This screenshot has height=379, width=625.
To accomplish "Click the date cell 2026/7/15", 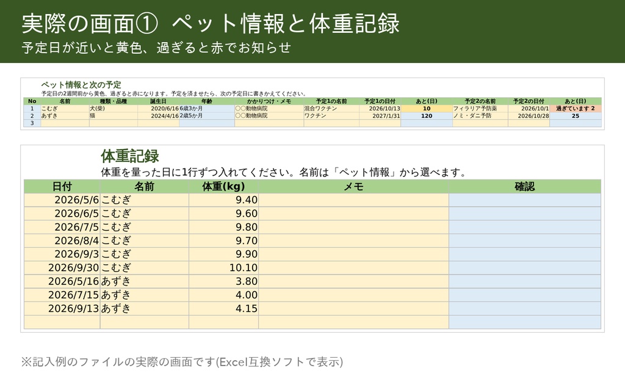I will pos(62,295).
